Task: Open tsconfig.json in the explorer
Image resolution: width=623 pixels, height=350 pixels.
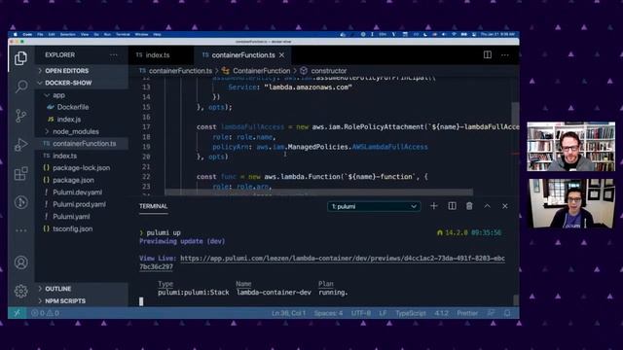Action: 72,229
